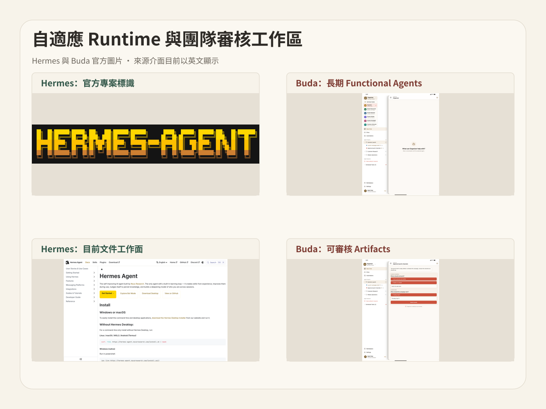Click the user profile avatar in Artifacts screenshot

tap(365, 357)
